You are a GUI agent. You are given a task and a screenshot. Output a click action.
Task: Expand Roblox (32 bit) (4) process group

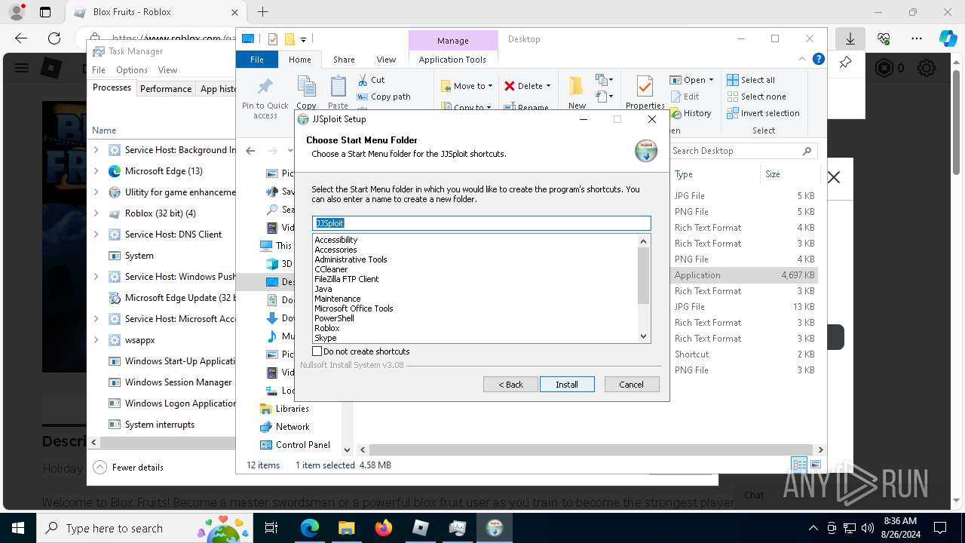[96, 213]
